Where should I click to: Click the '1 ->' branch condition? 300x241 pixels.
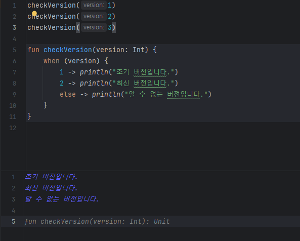click(68, 72)
